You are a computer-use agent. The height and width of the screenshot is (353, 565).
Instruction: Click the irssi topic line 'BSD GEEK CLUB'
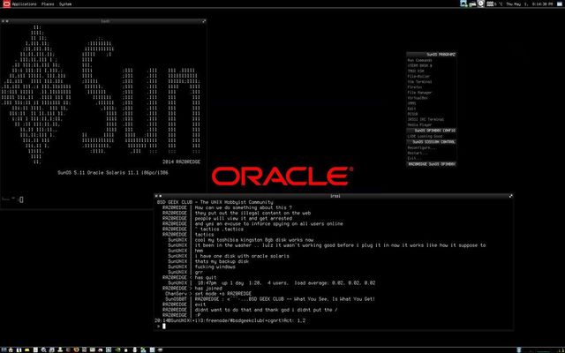[x=215, y=202]
